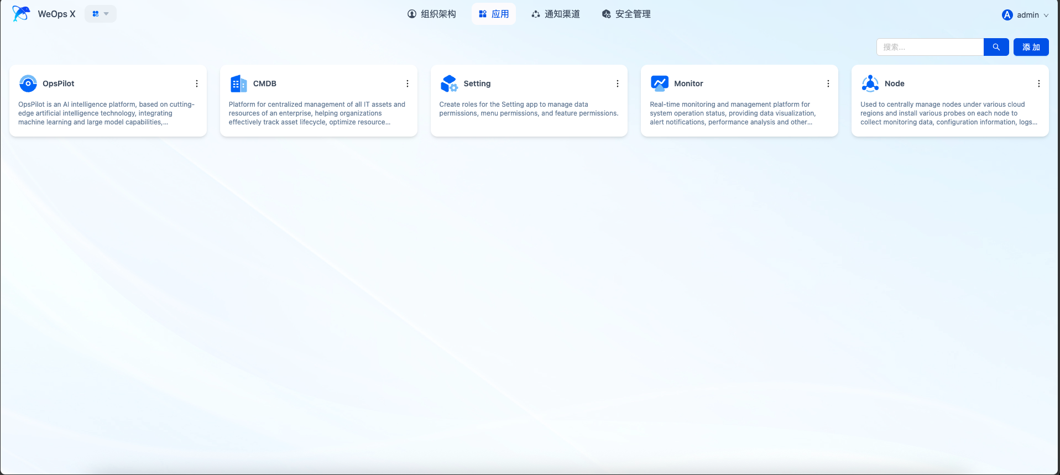Click the magnifier search button
Screen dimensions: 1060x475
pyautogui.click(x=996, y=47)
